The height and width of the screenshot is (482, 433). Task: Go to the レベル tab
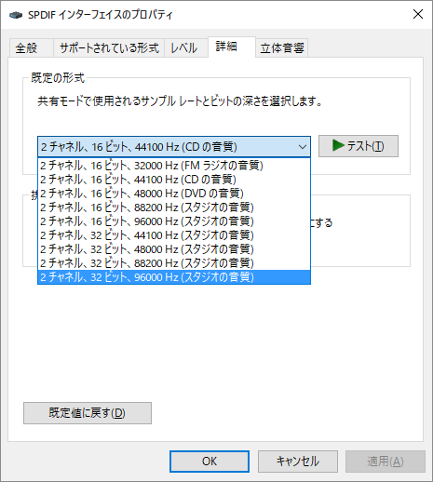(x=186, y=48)
